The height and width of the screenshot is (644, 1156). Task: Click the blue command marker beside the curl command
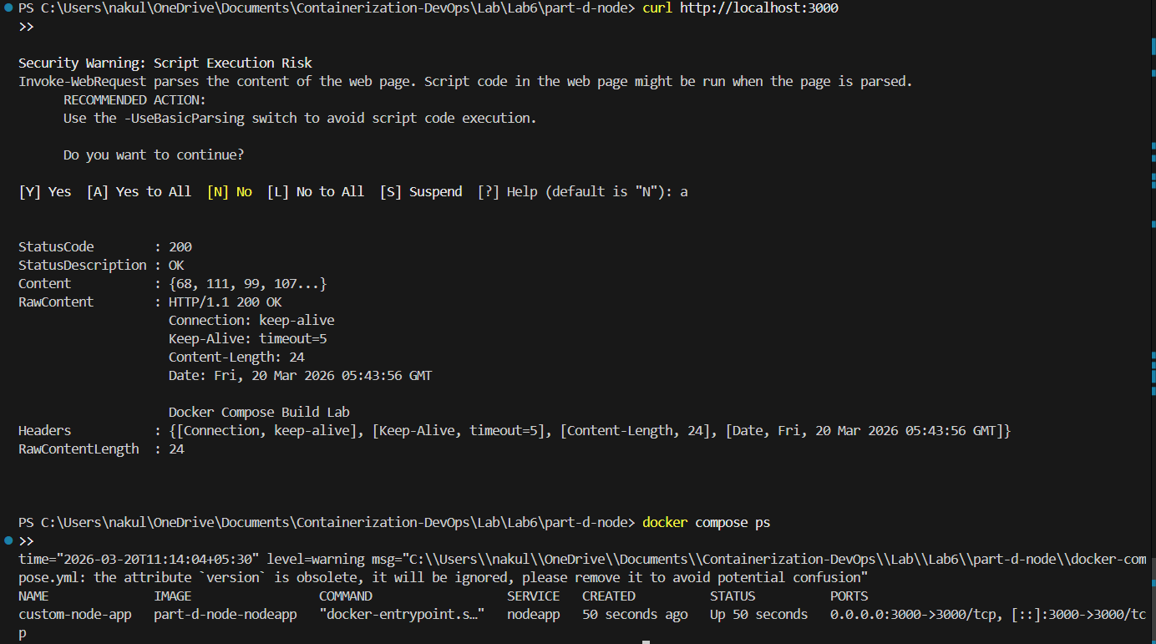(x=8, y=8)
